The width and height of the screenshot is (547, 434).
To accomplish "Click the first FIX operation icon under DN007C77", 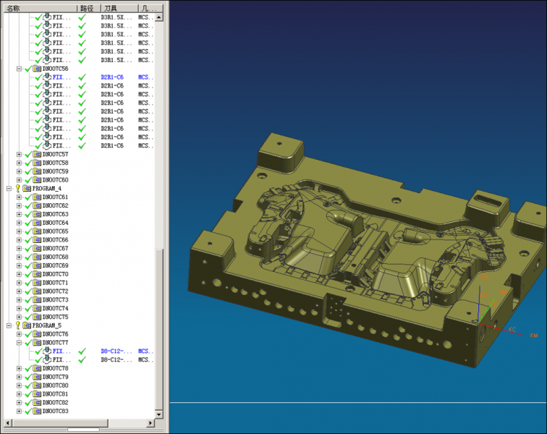I will point(47,352).
